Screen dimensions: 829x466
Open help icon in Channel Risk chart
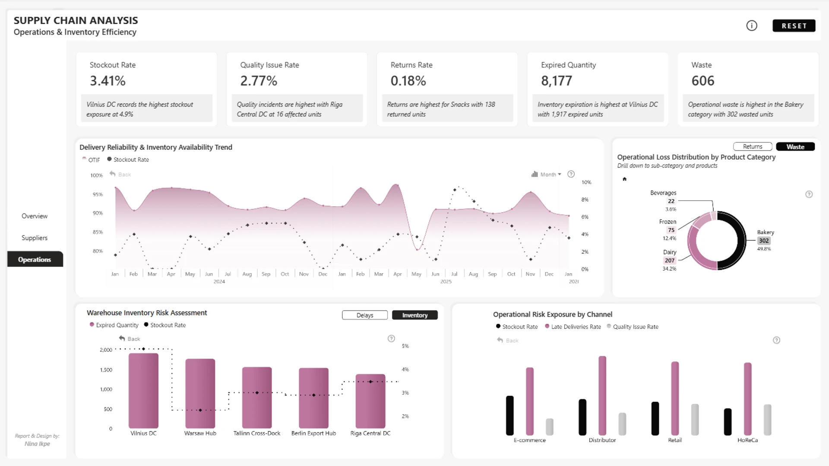pos(776,340)
